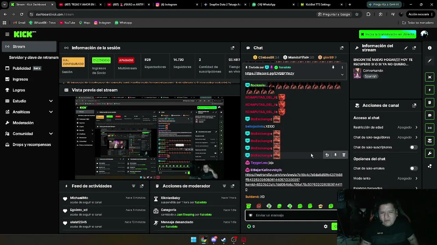Click the info icon in the right rail
Screen dimensions: 437x245
(x=430, y=48)
